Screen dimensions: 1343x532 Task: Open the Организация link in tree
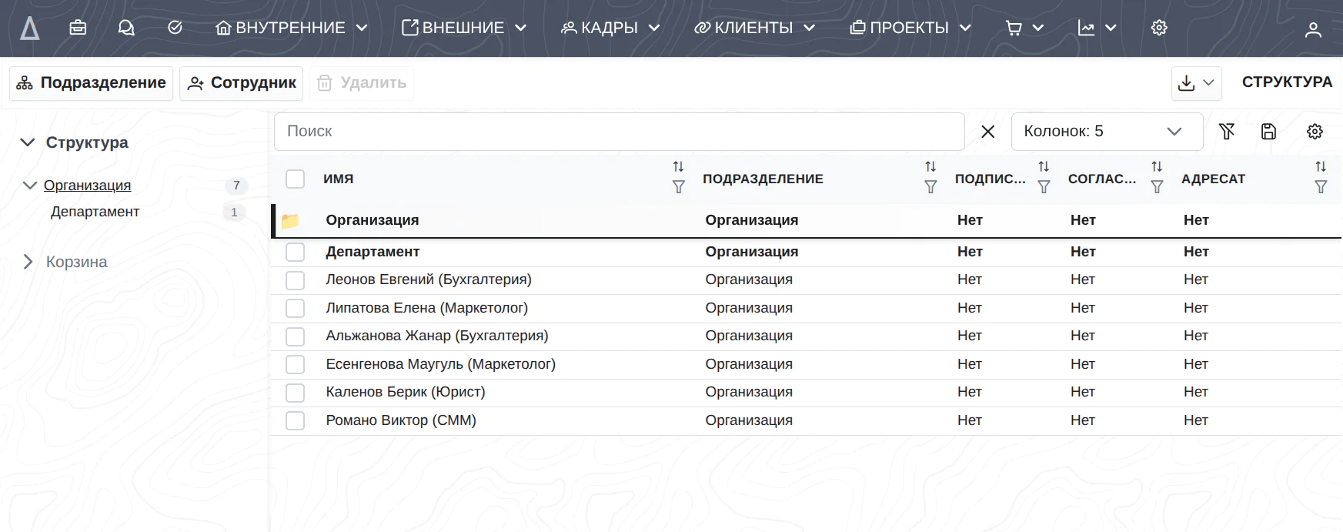tap(87, 186)
